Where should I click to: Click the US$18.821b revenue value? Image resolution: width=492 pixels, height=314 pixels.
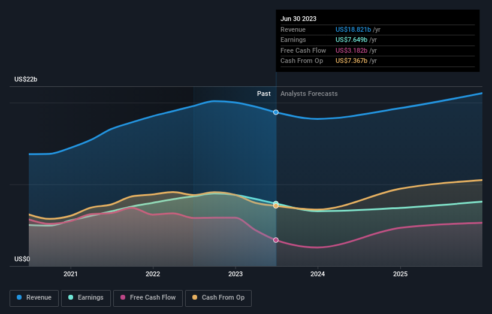pos(353,29)
